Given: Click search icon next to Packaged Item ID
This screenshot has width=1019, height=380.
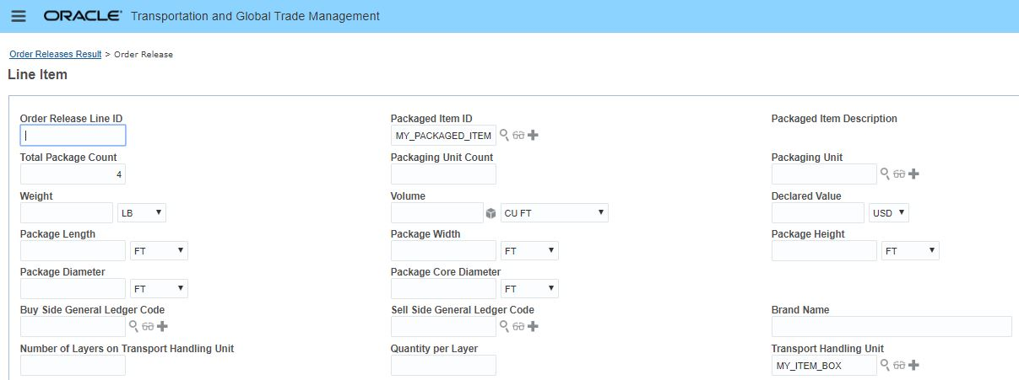Looking at the screenshot, I should point(504,135).
